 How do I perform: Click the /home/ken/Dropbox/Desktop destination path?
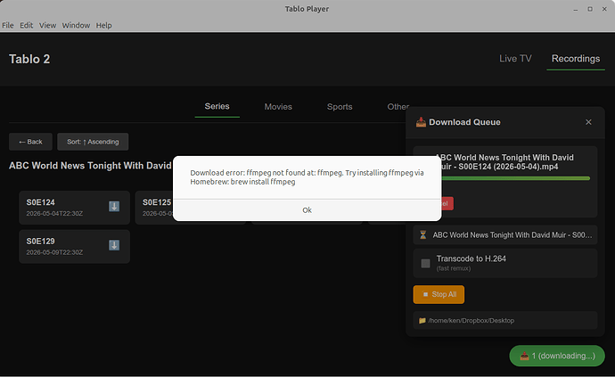point(471,321)
